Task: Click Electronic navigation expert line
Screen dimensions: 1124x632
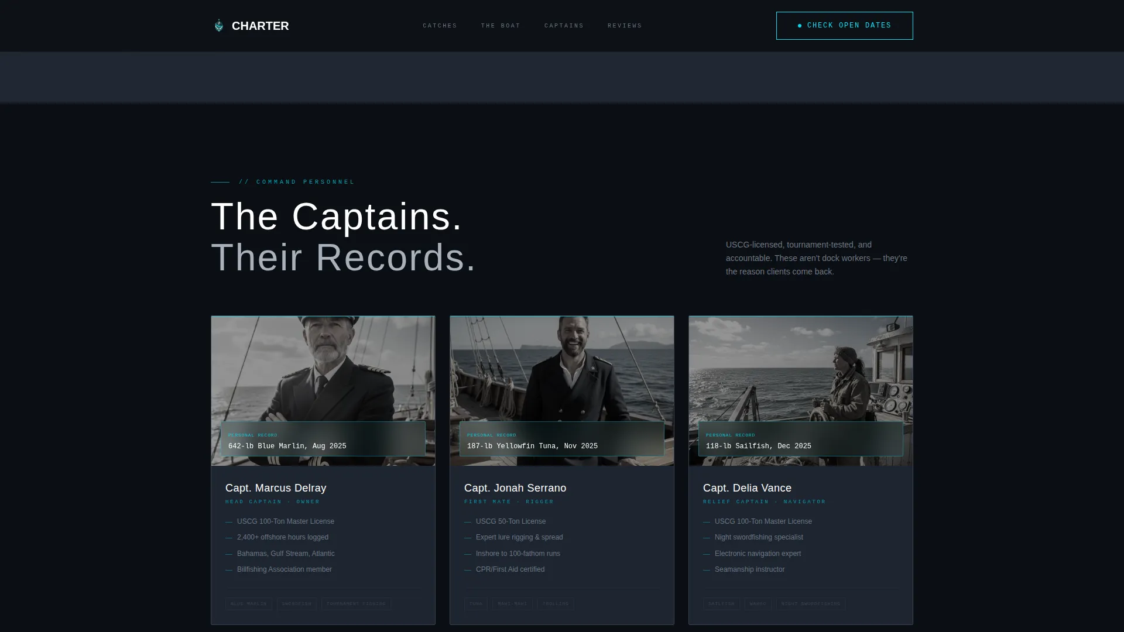Action: [x=758, y=554]
